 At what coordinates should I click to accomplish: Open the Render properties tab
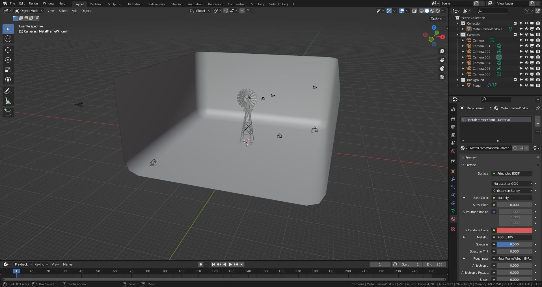click(x=453, y=119)
